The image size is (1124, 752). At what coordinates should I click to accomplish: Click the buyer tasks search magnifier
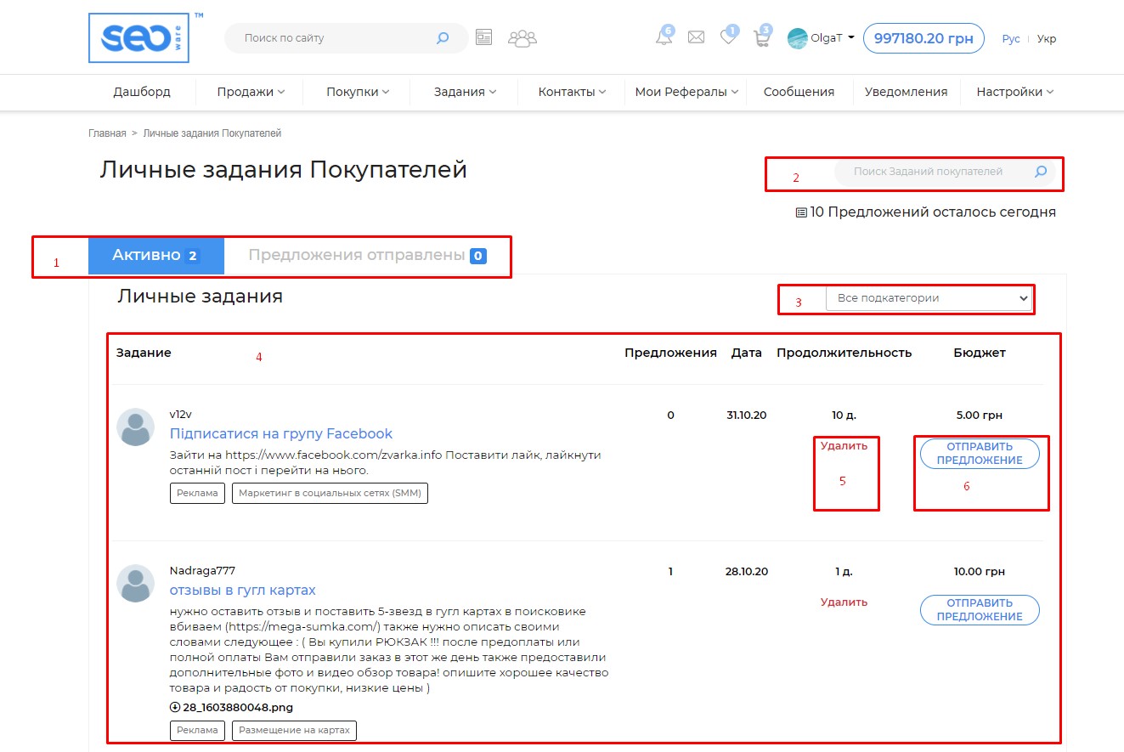point(1041,172)
